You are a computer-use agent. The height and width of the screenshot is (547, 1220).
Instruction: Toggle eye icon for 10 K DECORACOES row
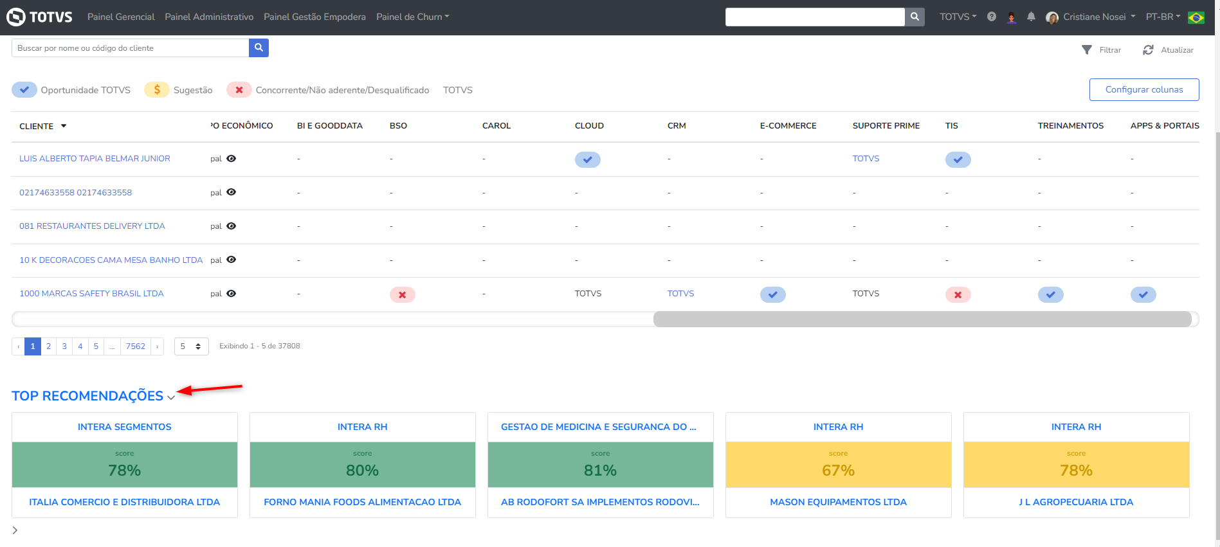232,260
